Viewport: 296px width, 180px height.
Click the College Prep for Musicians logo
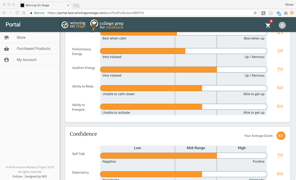point(107,25)
